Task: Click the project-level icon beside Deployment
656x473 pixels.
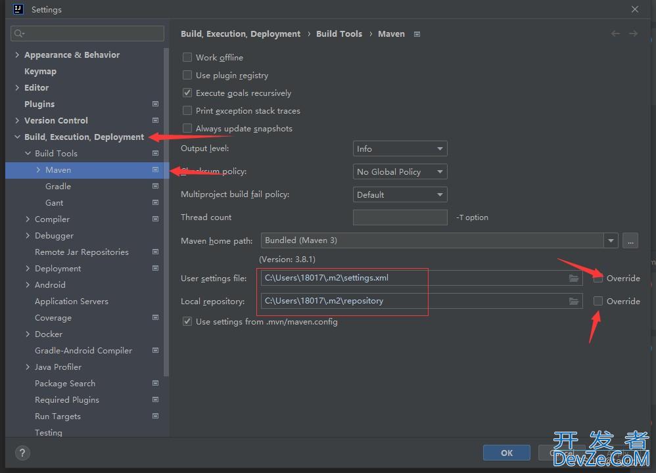Action: tap(155, 268)
